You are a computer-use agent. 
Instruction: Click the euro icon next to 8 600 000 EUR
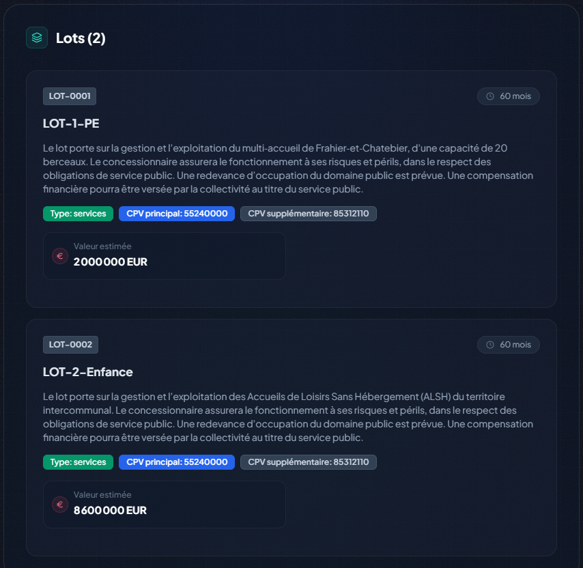(60, 505)
